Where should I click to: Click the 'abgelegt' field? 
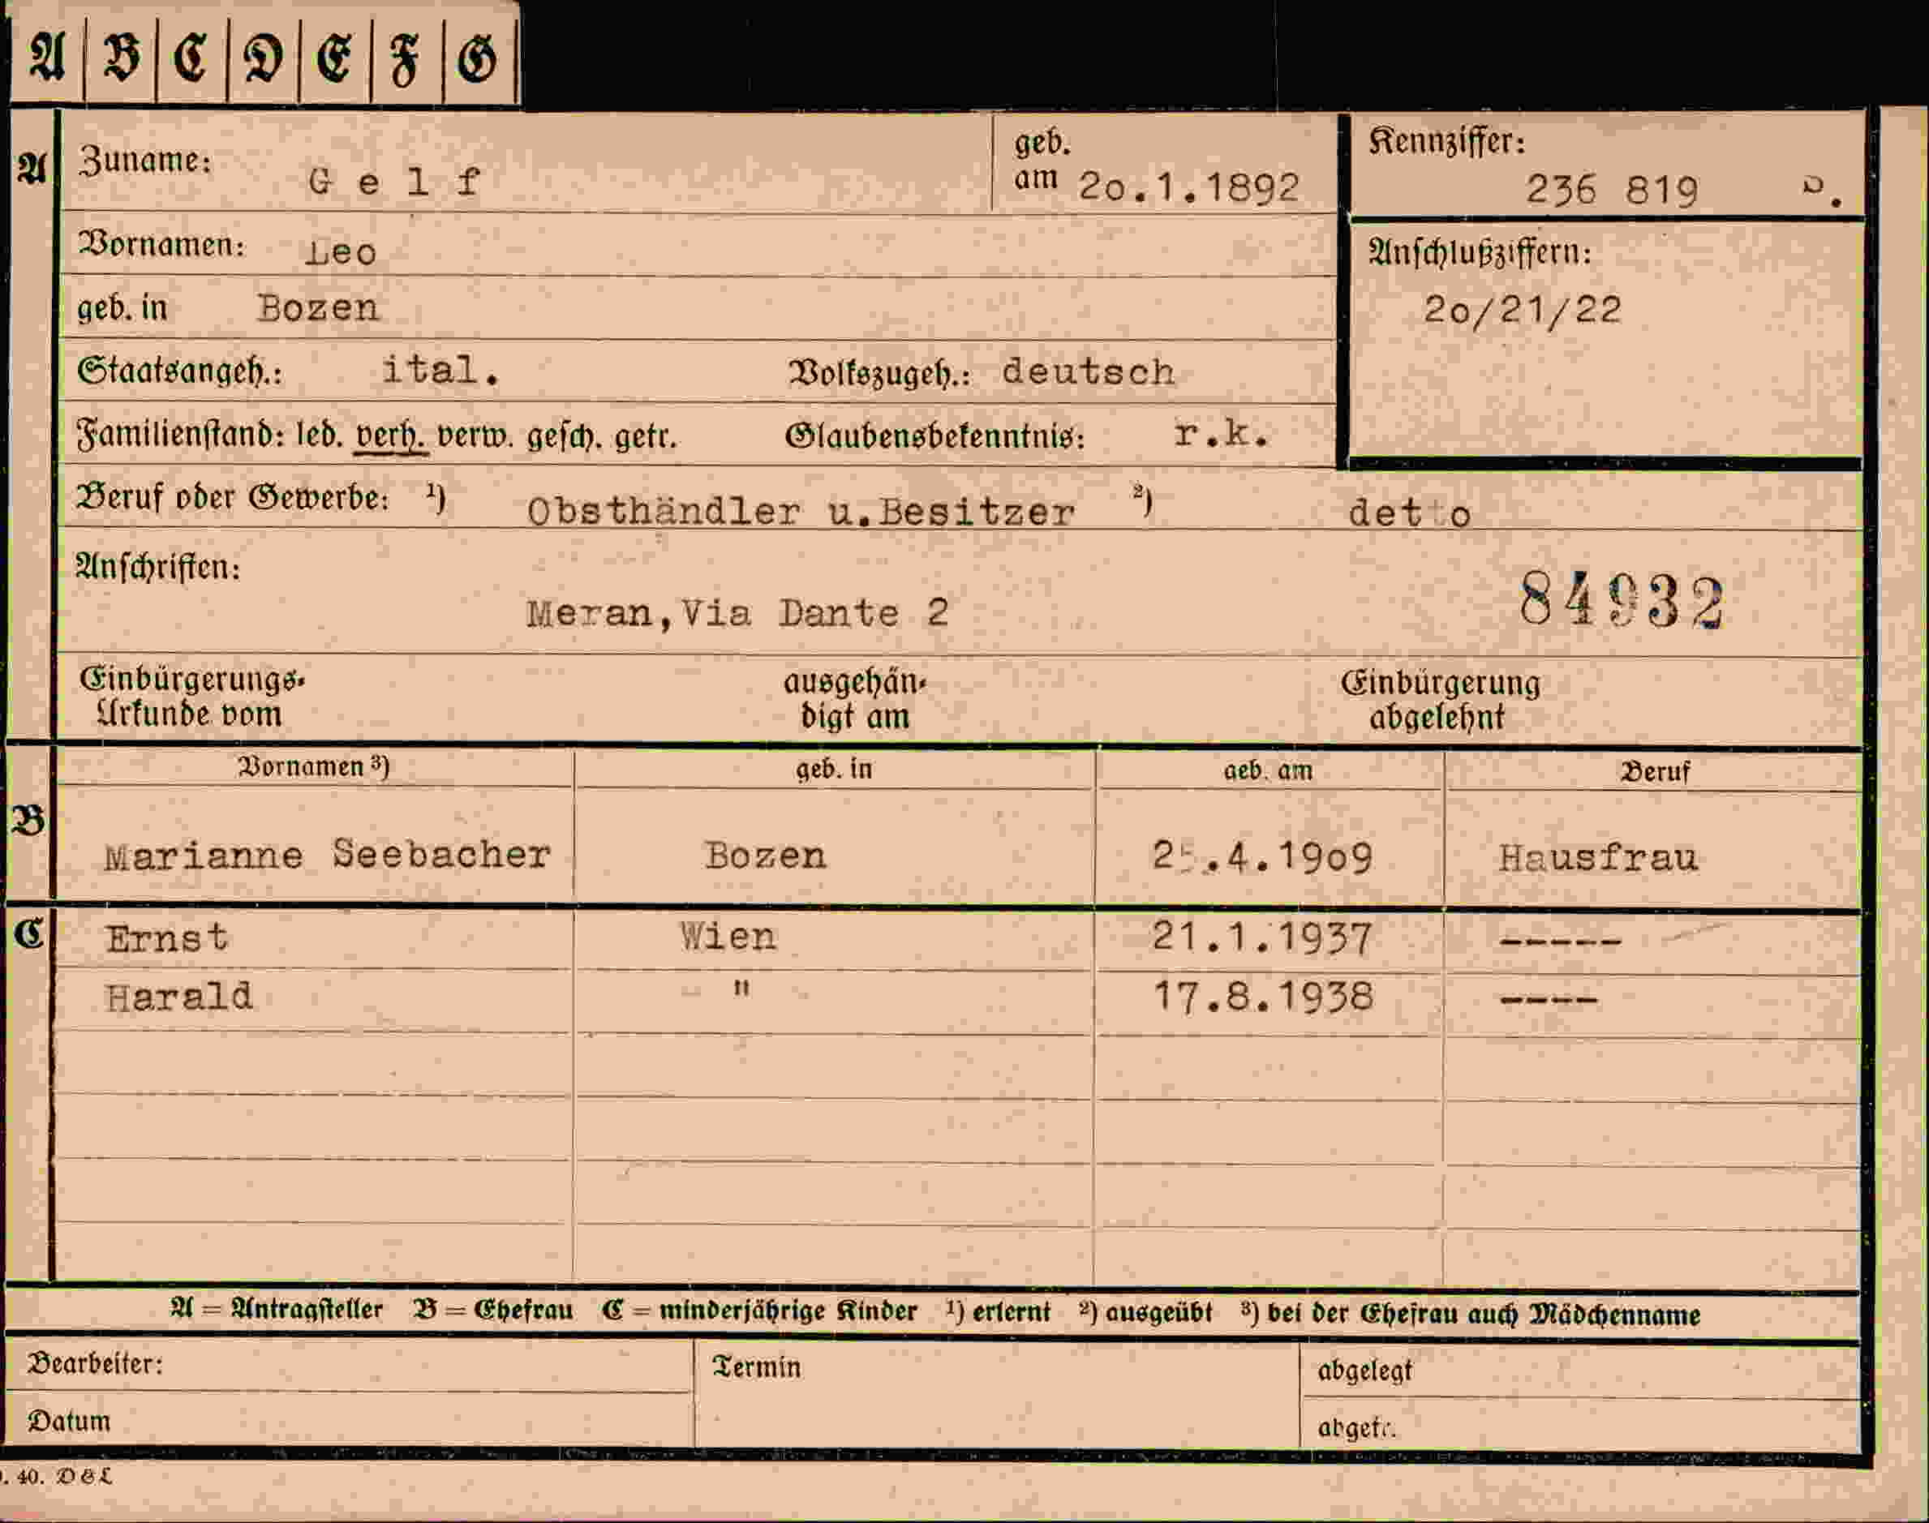[x=1580, y=1371]
